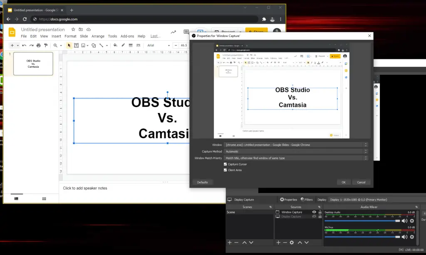Open the Tools menu in Slides

(112, 36)
